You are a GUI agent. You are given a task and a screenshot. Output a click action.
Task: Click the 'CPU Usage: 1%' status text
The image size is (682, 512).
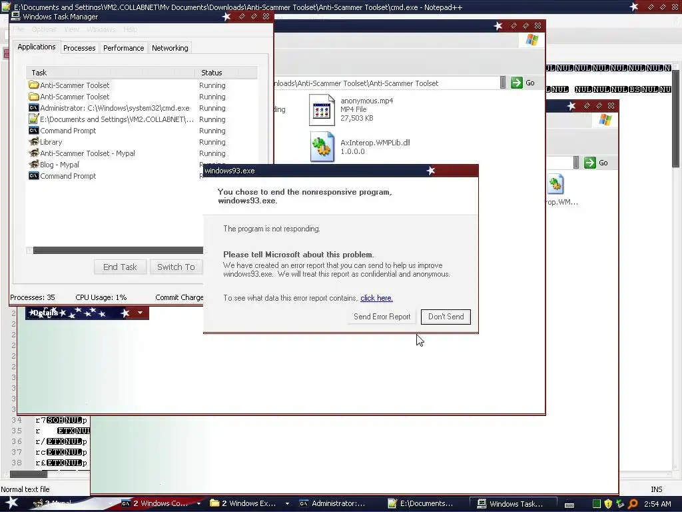coord(101,297)
